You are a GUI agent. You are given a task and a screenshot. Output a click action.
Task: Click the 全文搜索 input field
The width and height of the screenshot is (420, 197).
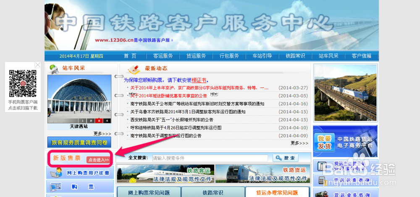click(x=210, y=158)
